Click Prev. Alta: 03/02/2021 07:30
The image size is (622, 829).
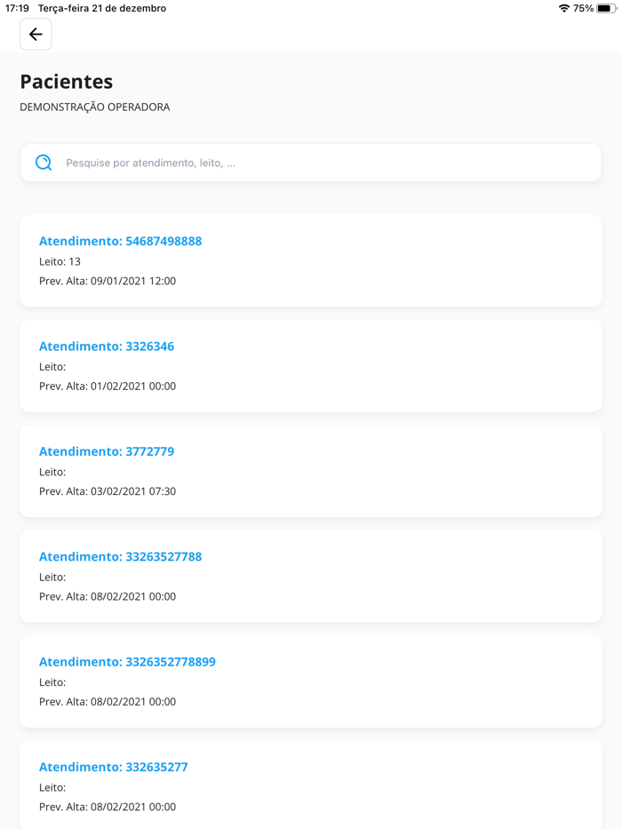pos(108,491)
